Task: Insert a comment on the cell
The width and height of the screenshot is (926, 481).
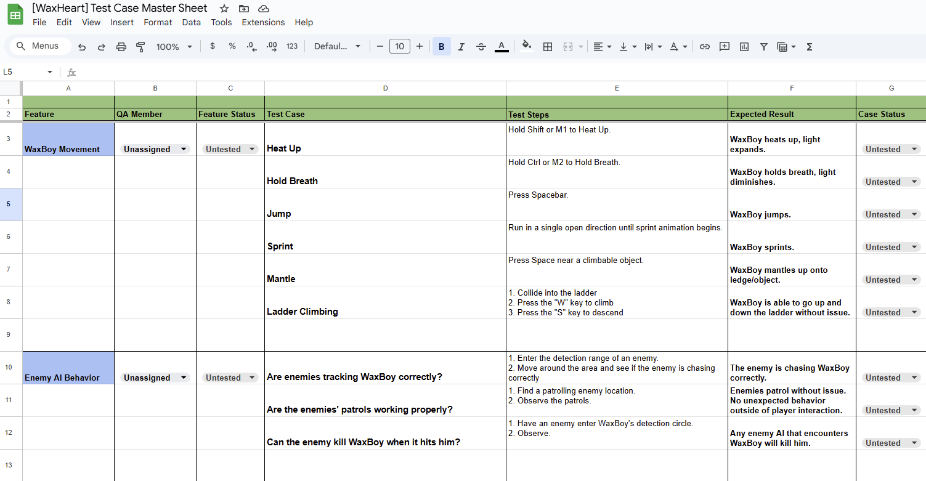Action: (725, 46)
